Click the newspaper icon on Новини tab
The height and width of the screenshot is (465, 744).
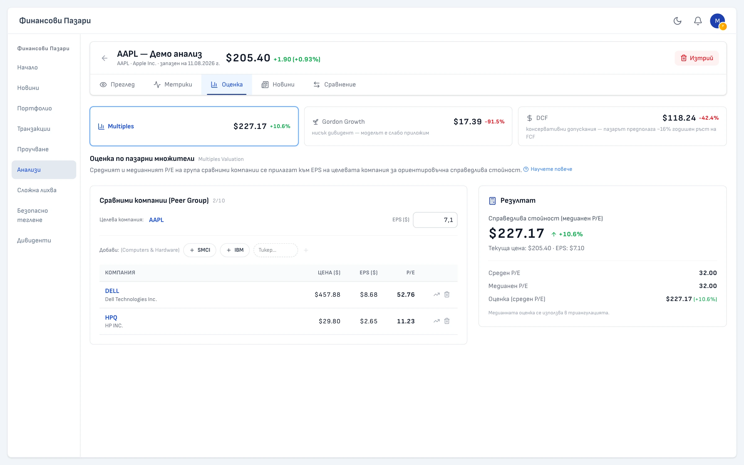pyautogui.click(x=265, y=85)
